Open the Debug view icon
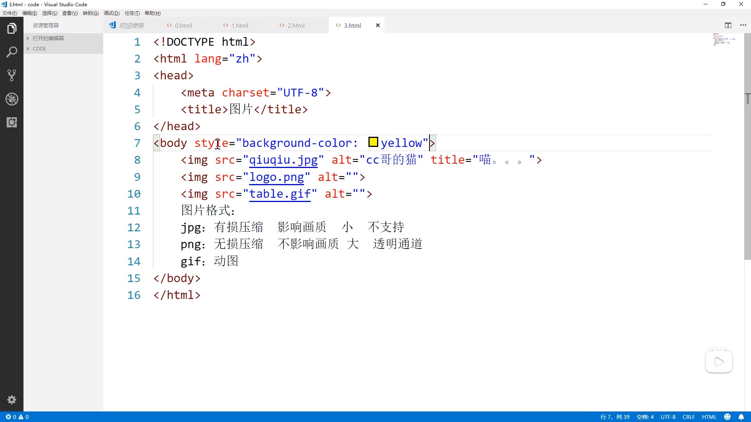Image resolution: width=751 pixels, height=422 pixels. point(12,99)
